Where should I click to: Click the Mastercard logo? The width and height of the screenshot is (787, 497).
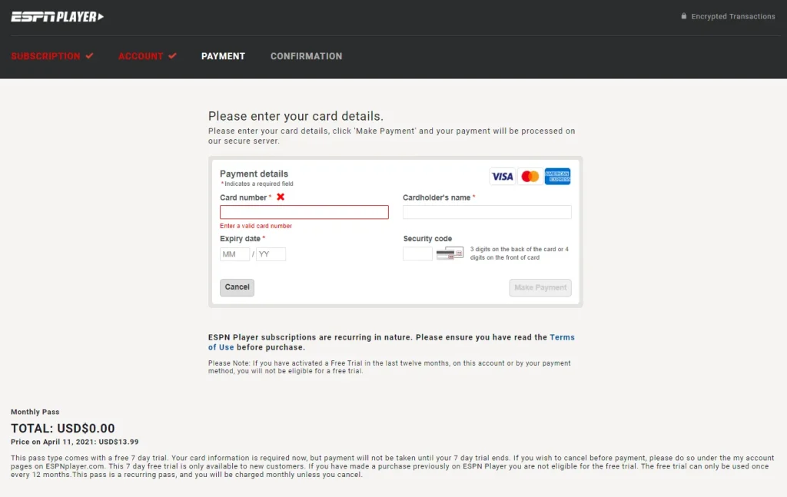pos(530,177)
